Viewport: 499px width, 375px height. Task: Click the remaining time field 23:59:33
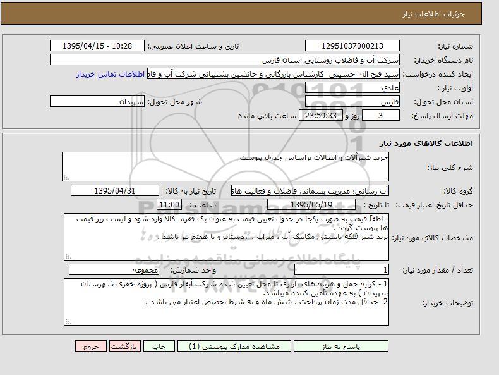(x=321, y=116)
